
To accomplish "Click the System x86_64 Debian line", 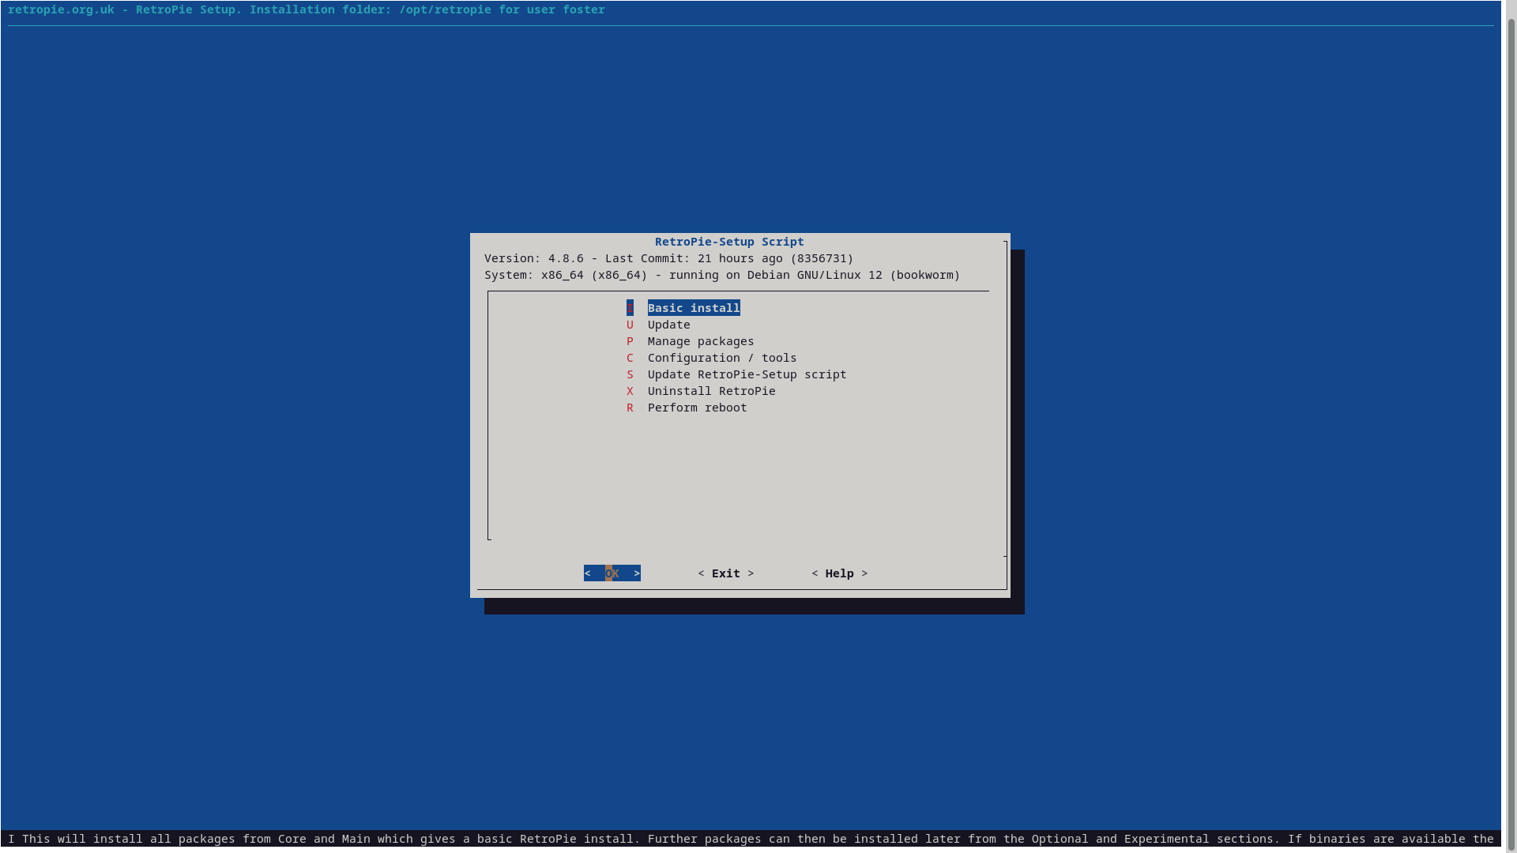I will (722, 275).
